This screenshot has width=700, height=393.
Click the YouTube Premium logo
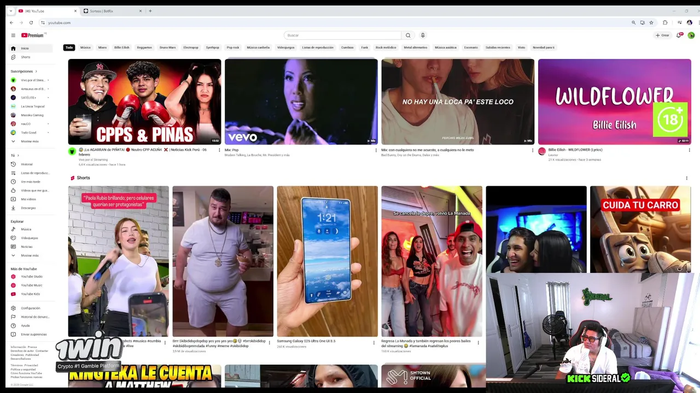tap(33, 35)
